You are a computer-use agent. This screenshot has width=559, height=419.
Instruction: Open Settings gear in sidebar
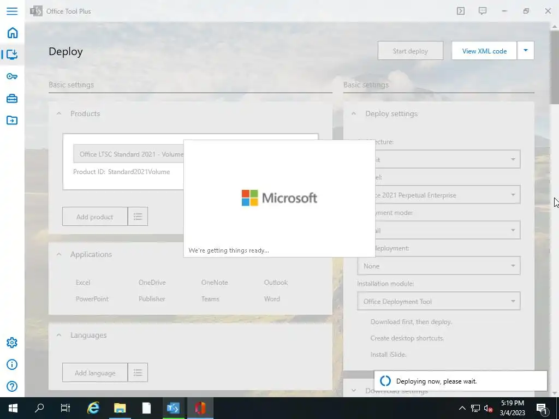click(12, 343)
